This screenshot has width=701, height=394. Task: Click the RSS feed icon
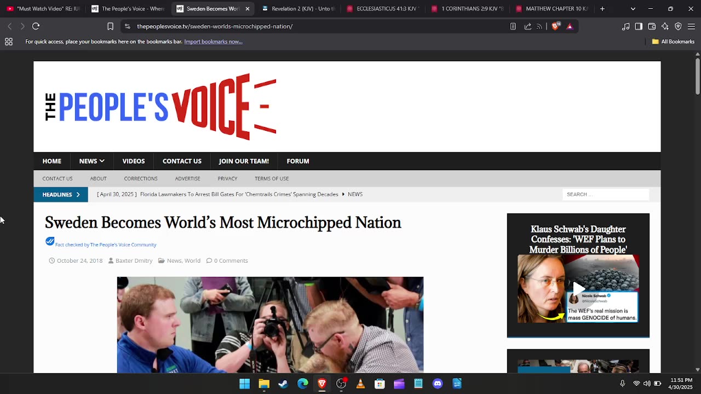pos(539,26)
